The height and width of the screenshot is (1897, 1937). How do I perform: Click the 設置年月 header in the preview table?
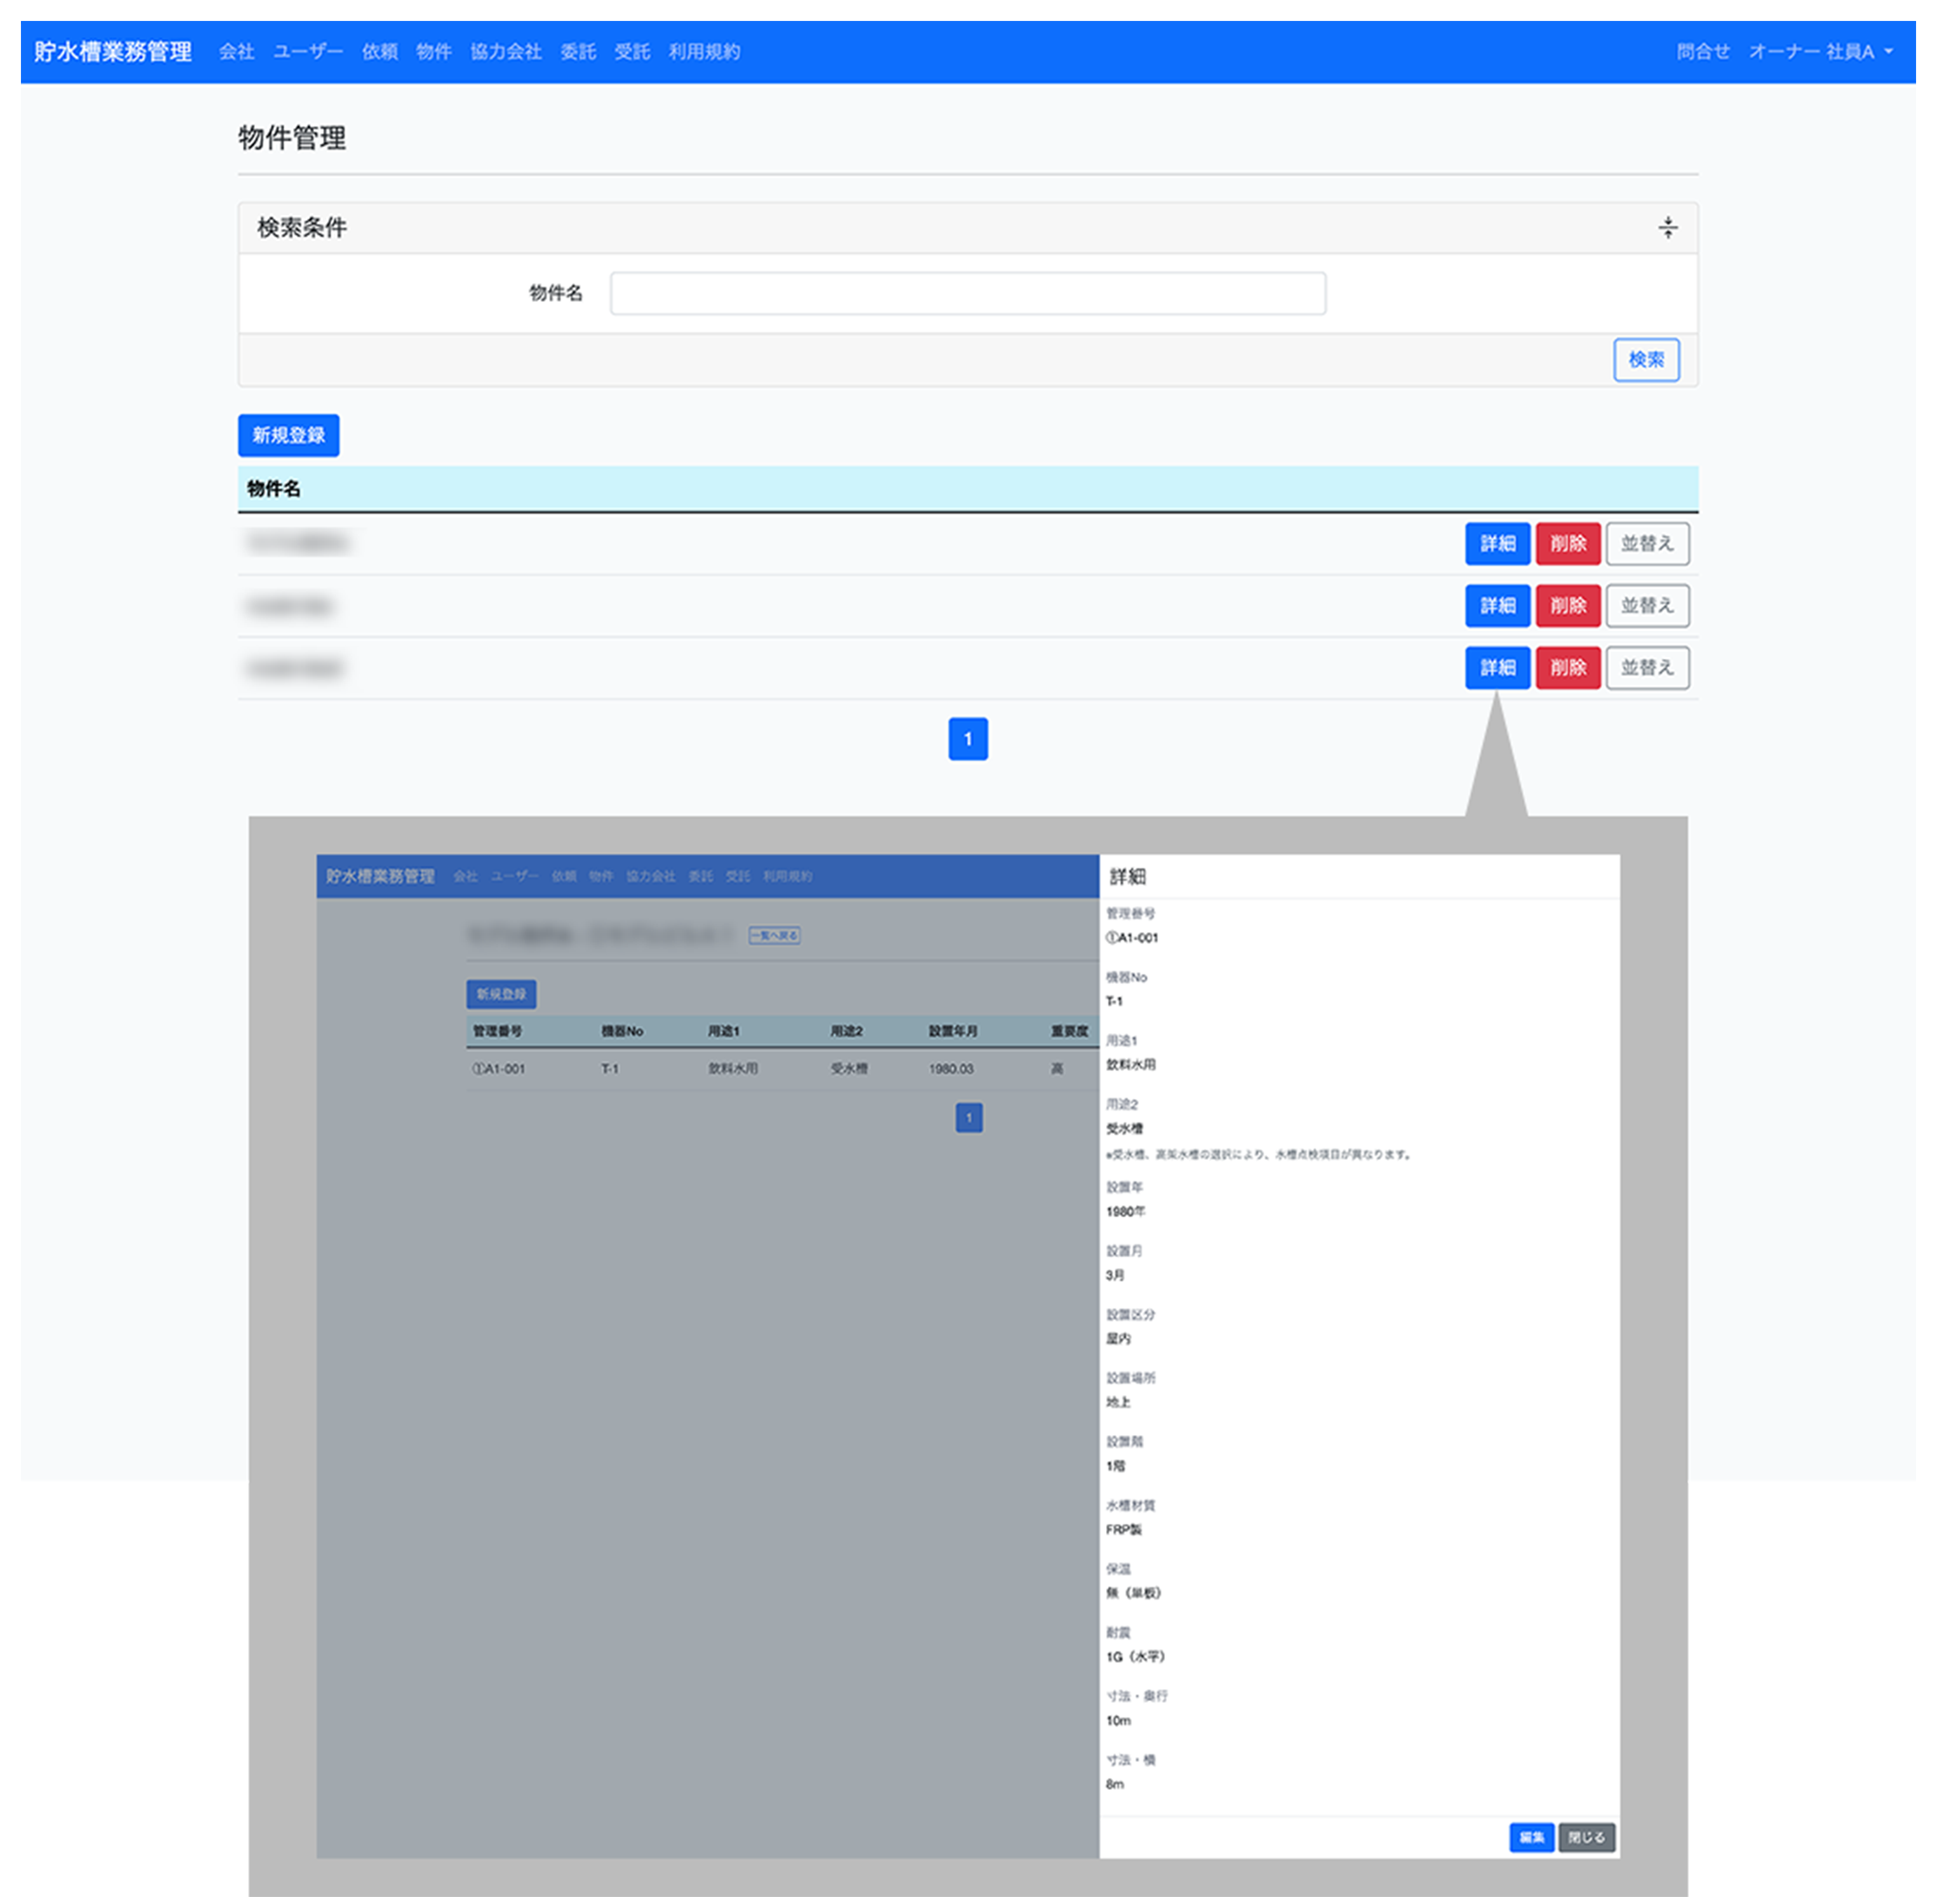tap(953, 1031)
